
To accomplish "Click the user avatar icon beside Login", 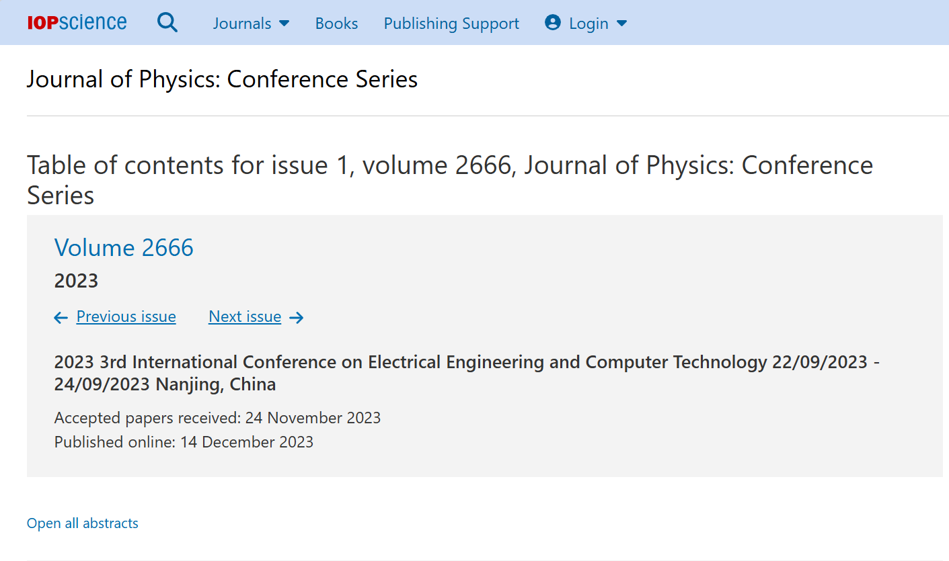I will (553, 23).
